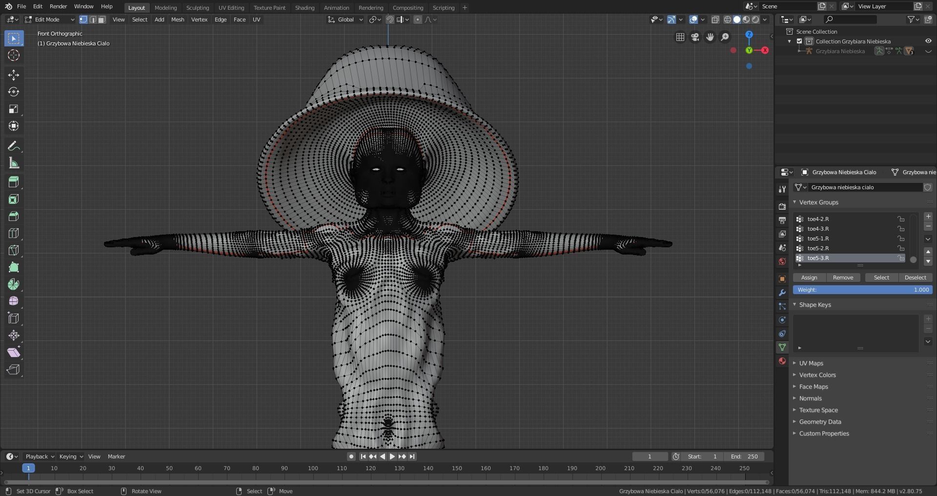
Task: Click the Select vertex group button
Action: click(881, 278)
